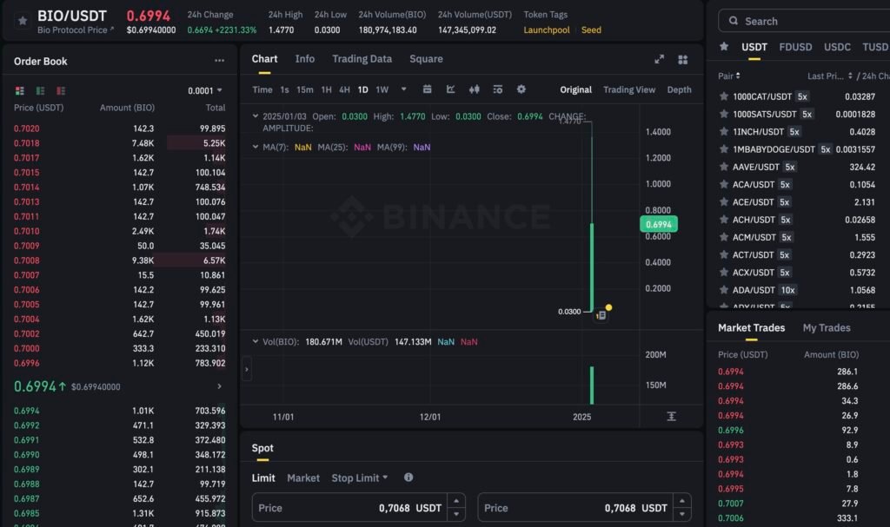Viewport: 890px width, 527px height.
Task: Click chart event marker icon near 0.0300
Action: click(601, 315)
